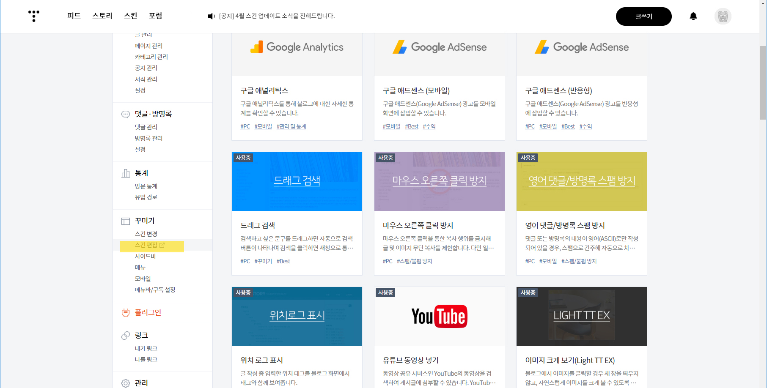
Task: Click the 이미지 크게 보기(Light TT EX) title
Action: pos(570,360)
